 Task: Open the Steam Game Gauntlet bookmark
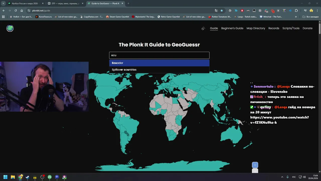point(117,17)
